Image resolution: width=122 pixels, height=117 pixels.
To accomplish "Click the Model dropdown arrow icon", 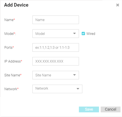I will [x=74, y=33].
